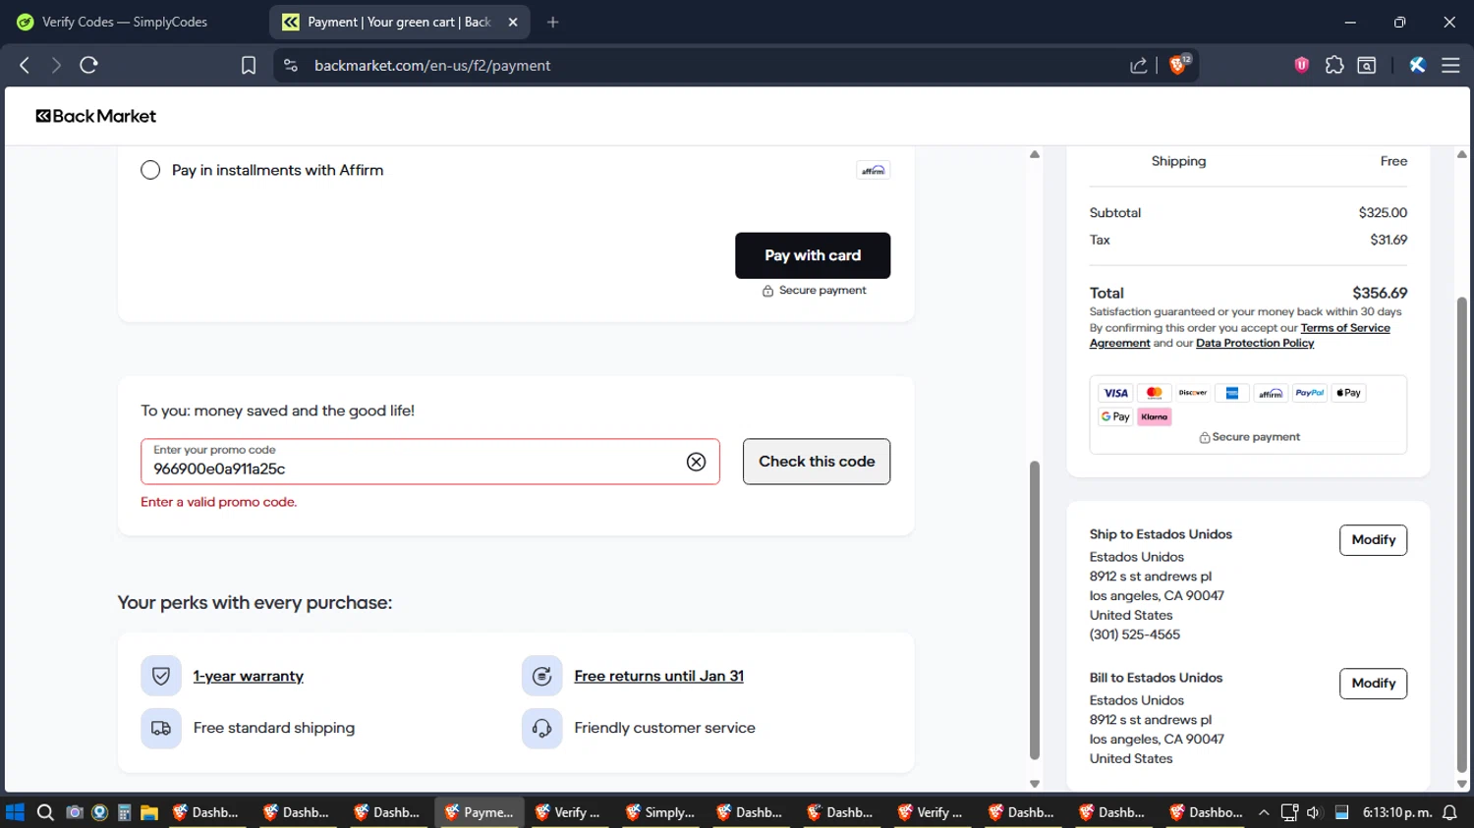The image size is (1474, 828).
Task: Modify the Bill to address
Action: [1373, 684]
